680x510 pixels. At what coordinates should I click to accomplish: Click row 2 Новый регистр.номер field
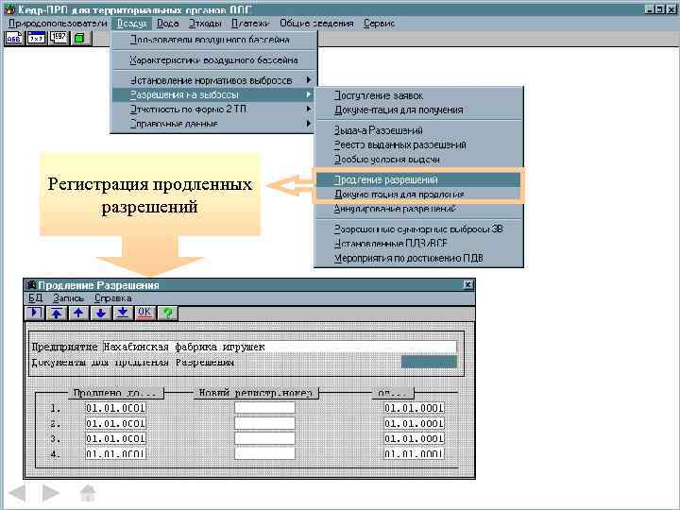click(x=264, y=423)
